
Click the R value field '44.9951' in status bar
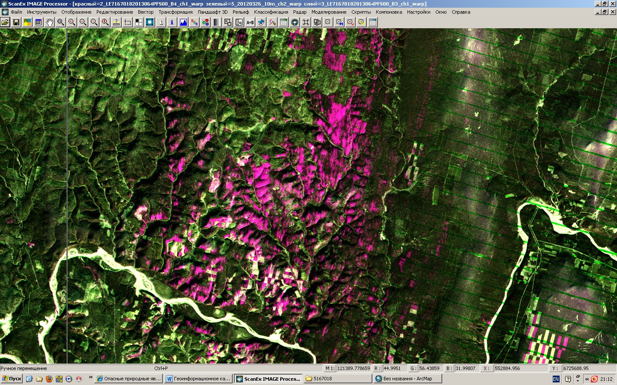(x=395, y=368)
